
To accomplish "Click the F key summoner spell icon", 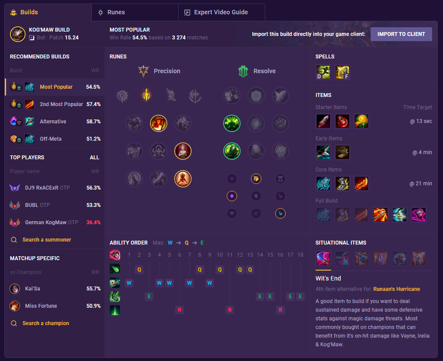I will (x=342, y=73).
